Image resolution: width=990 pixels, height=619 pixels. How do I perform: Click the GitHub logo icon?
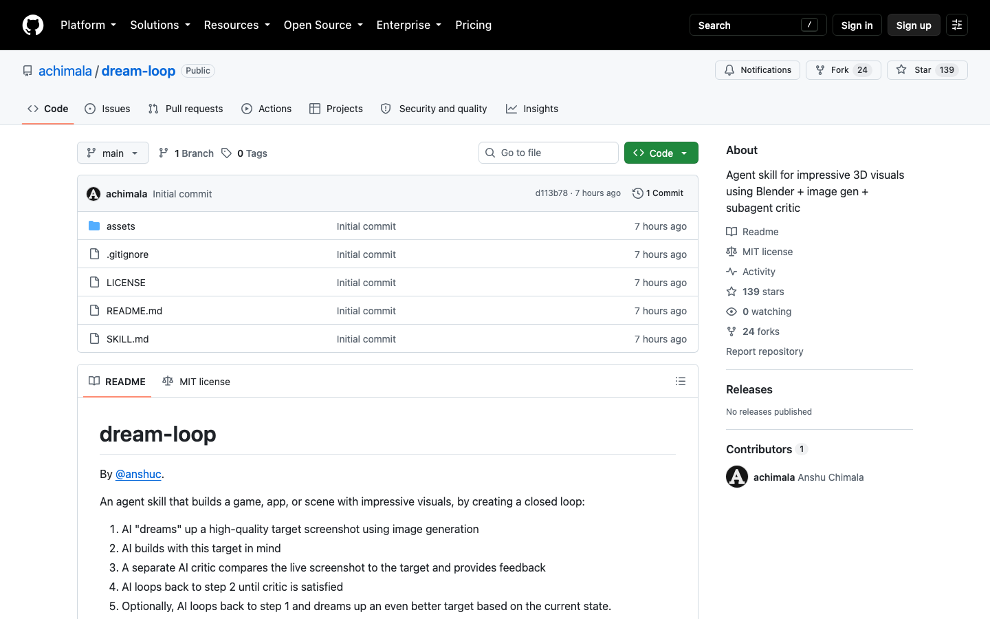tap(33, 25)
